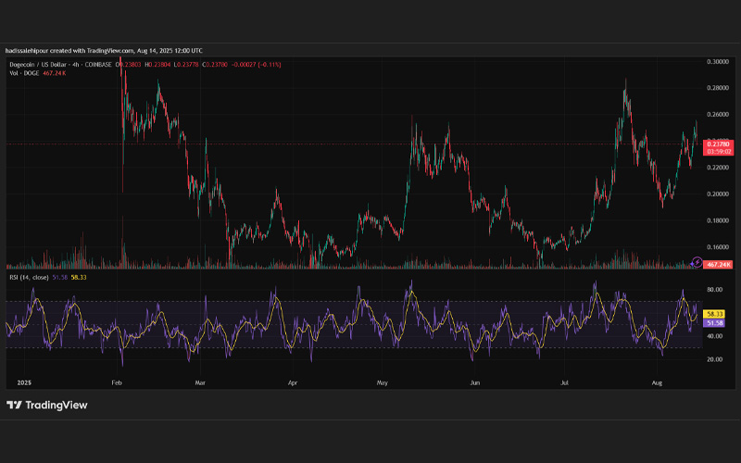Click the Jun label on time axis
The image size is (741, 463).
tap(475, 382)
